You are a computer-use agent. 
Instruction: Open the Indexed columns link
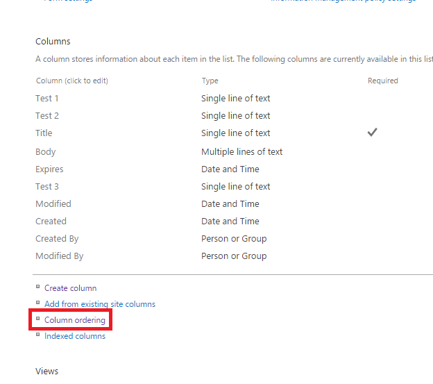coord(75,336)
